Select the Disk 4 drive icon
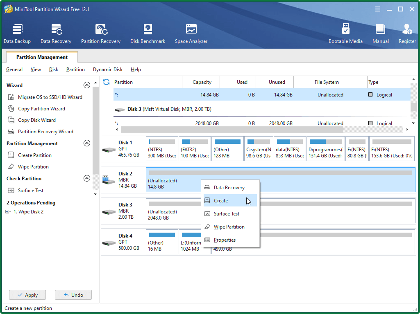 [x=109, y=242]
